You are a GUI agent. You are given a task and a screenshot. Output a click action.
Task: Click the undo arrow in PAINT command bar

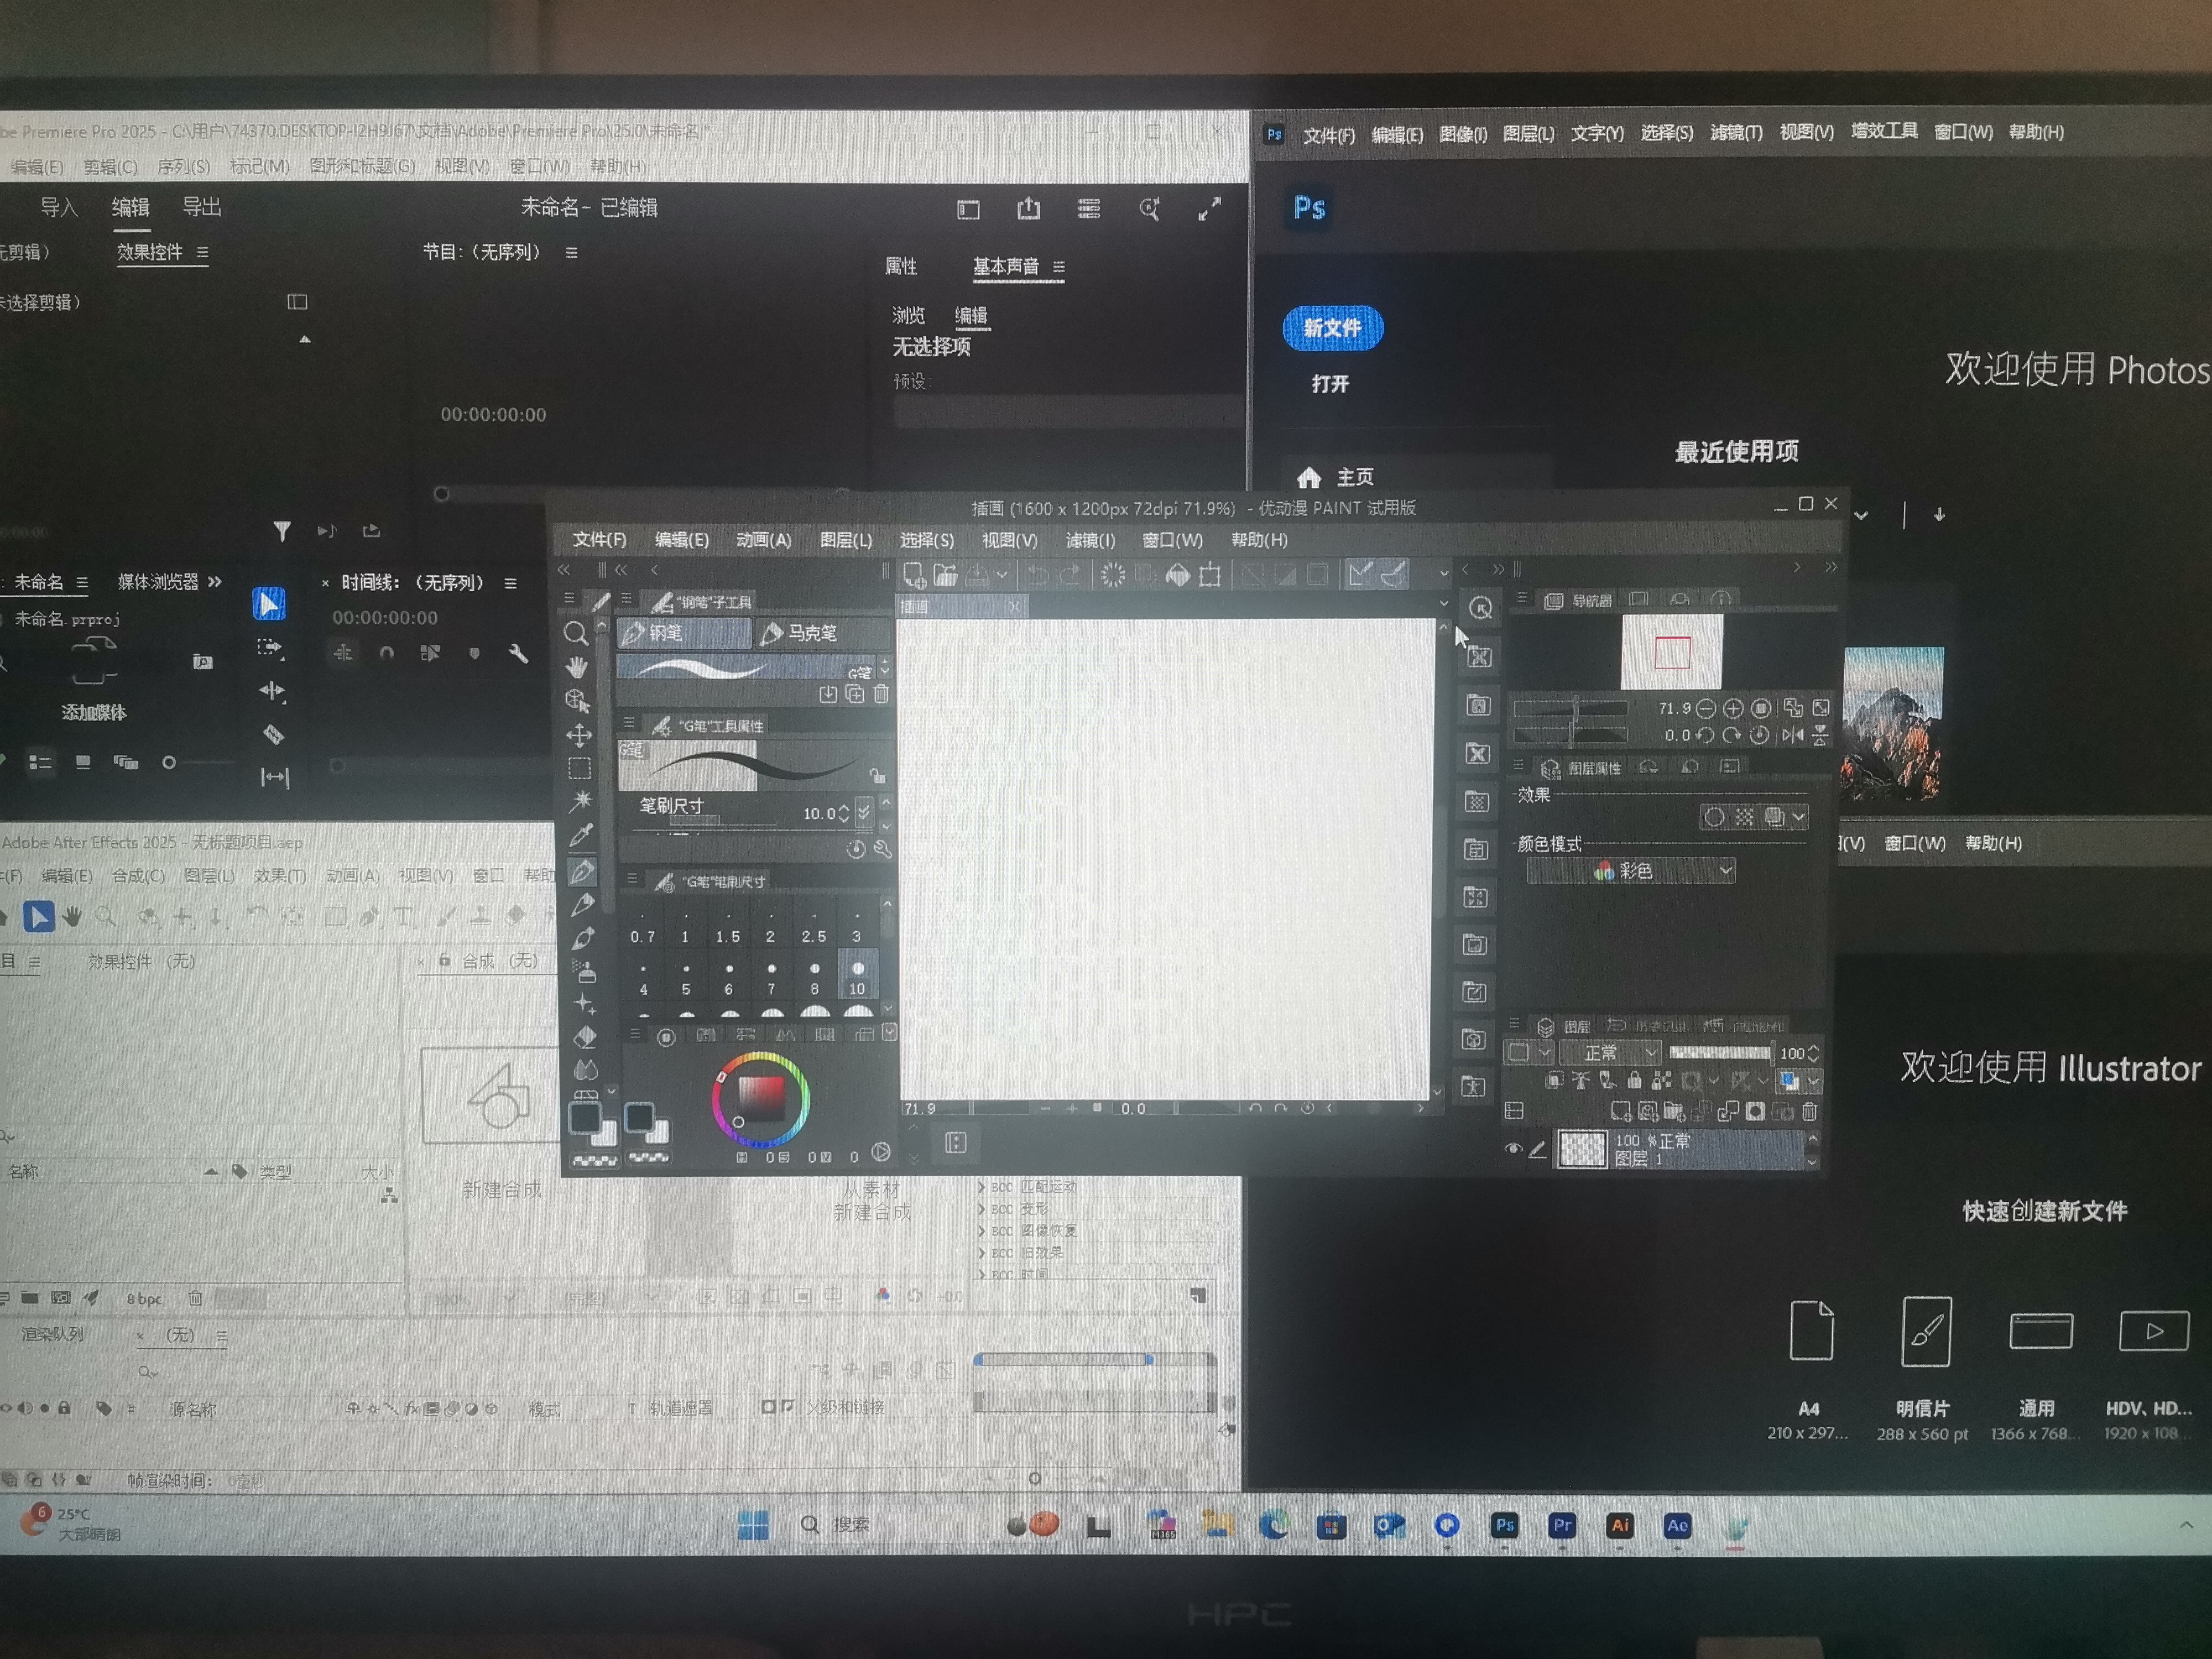[1039, 575]
